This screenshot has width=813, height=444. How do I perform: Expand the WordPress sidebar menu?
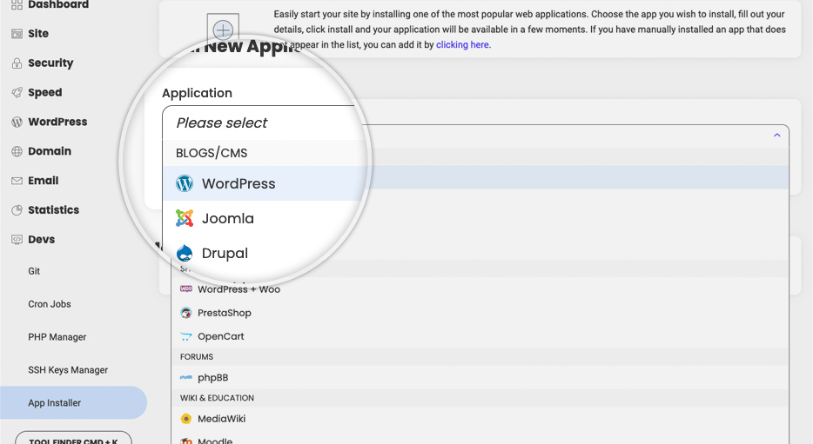tap(57, 122)
